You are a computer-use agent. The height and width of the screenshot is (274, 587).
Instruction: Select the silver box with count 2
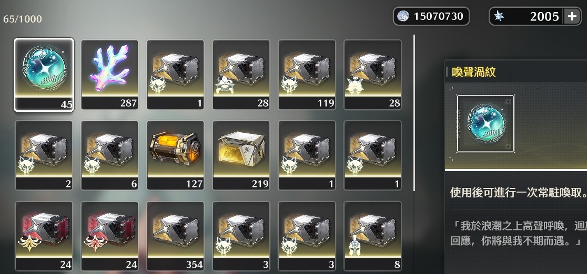(44, 155)
